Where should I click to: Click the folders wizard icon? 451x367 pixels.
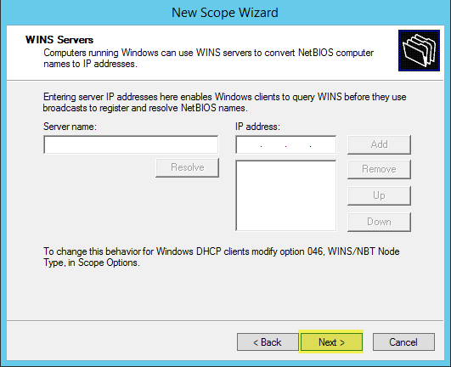click(x=419, y=50)
